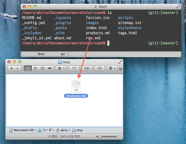Zoom the Shell terminal window
Screen dimensions: 186x144
point(35,7)
